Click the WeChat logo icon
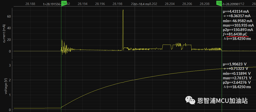The width and height of the screenshot is (256, 112). coord(190,100)
